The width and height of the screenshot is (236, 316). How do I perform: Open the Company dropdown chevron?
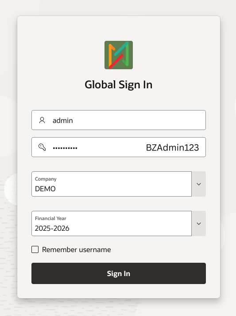pyautogui.click(x=199, y=184)
